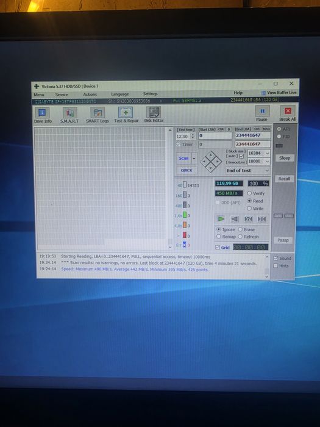Click the Recall button
Image resolution: width=320 pixels, height=427 pixels.
tap(285, 179)
